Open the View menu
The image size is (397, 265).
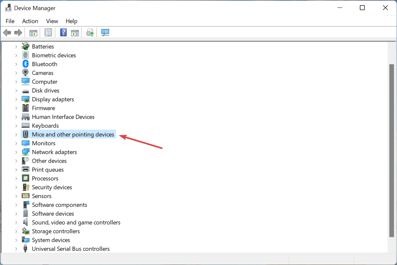click(52, 21)
